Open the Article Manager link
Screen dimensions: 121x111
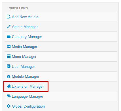[25, 27]
